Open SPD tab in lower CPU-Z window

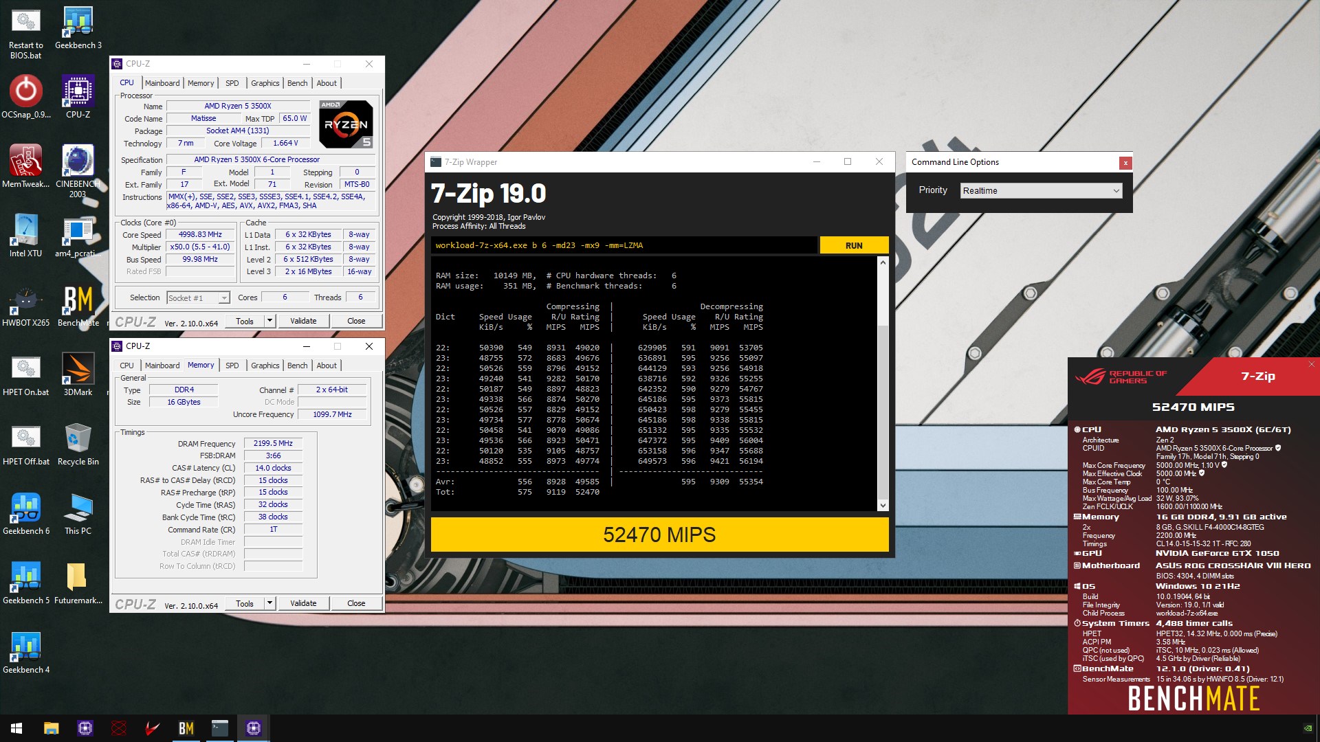pos(232,366)
